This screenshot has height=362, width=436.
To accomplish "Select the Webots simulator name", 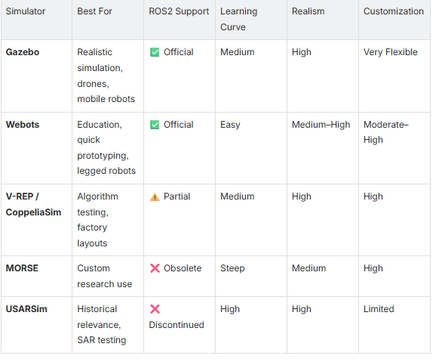I will (23, 125).
